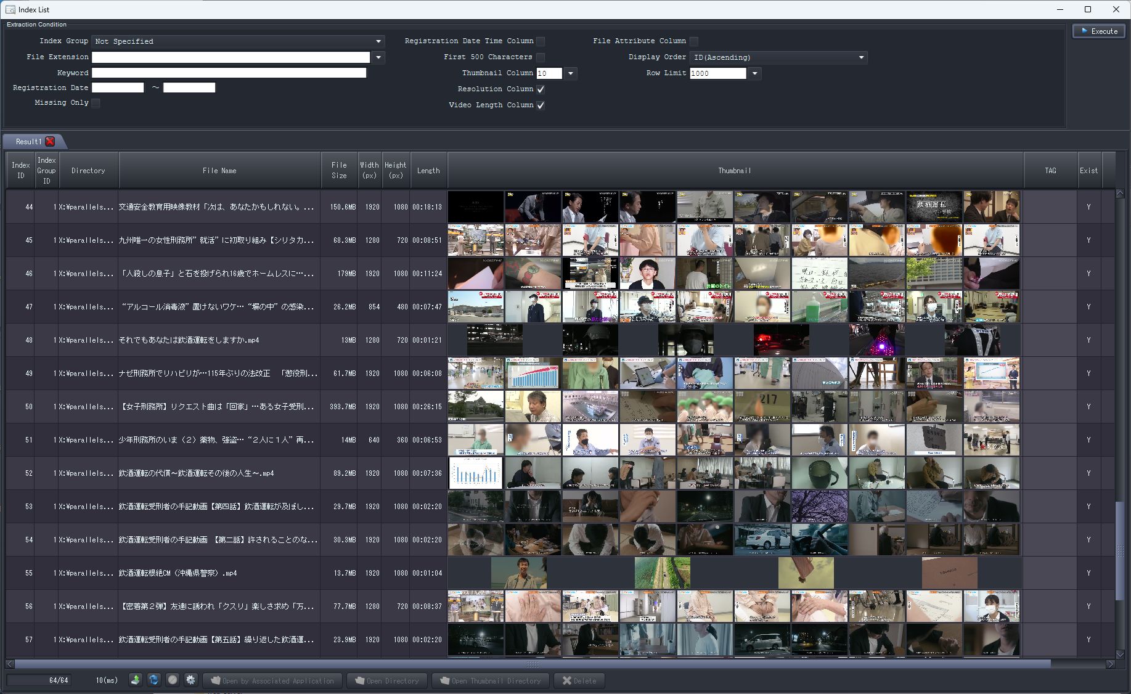Click Open by Associated Application button
This screenshot has width=1131, height=694.
tap(272, 680)
